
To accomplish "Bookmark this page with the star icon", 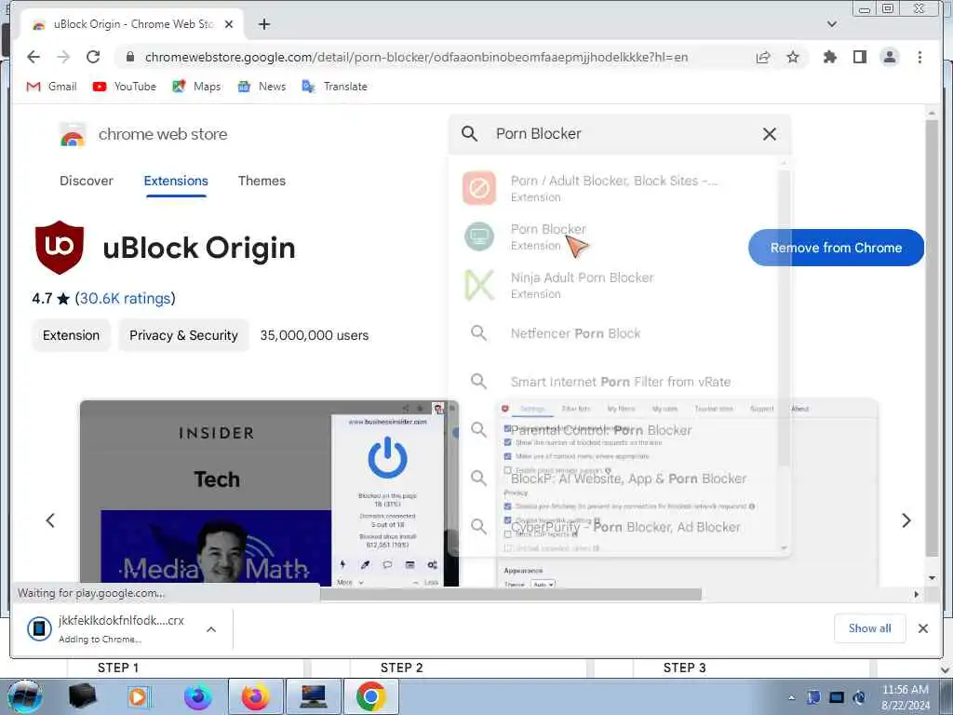I will (x=793, y=57).
